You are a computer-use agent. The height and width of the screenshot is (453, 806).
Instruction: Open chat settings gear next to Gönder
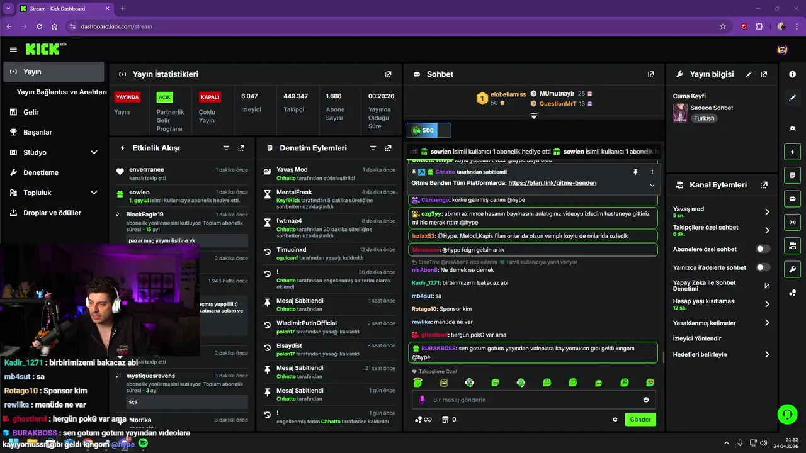[615, 420]
